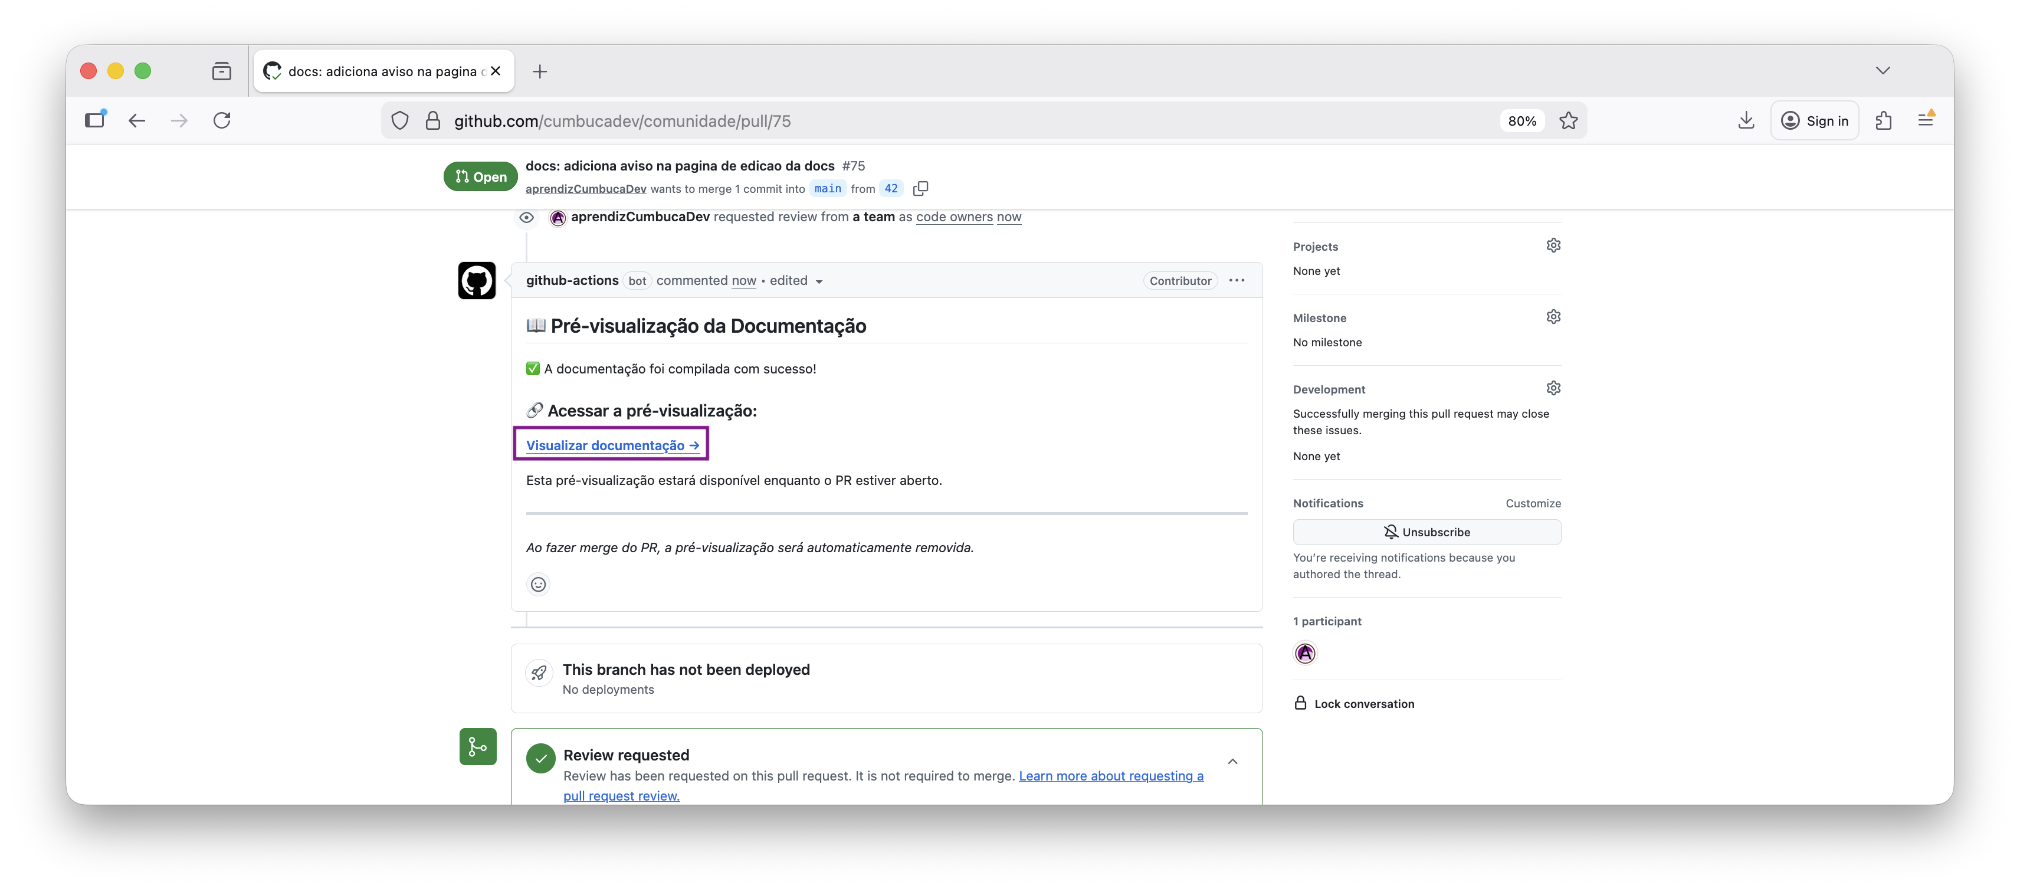Screen dimensions: 2020x892
Task: Open the head branch 42 link
Action: click(891, 188)
